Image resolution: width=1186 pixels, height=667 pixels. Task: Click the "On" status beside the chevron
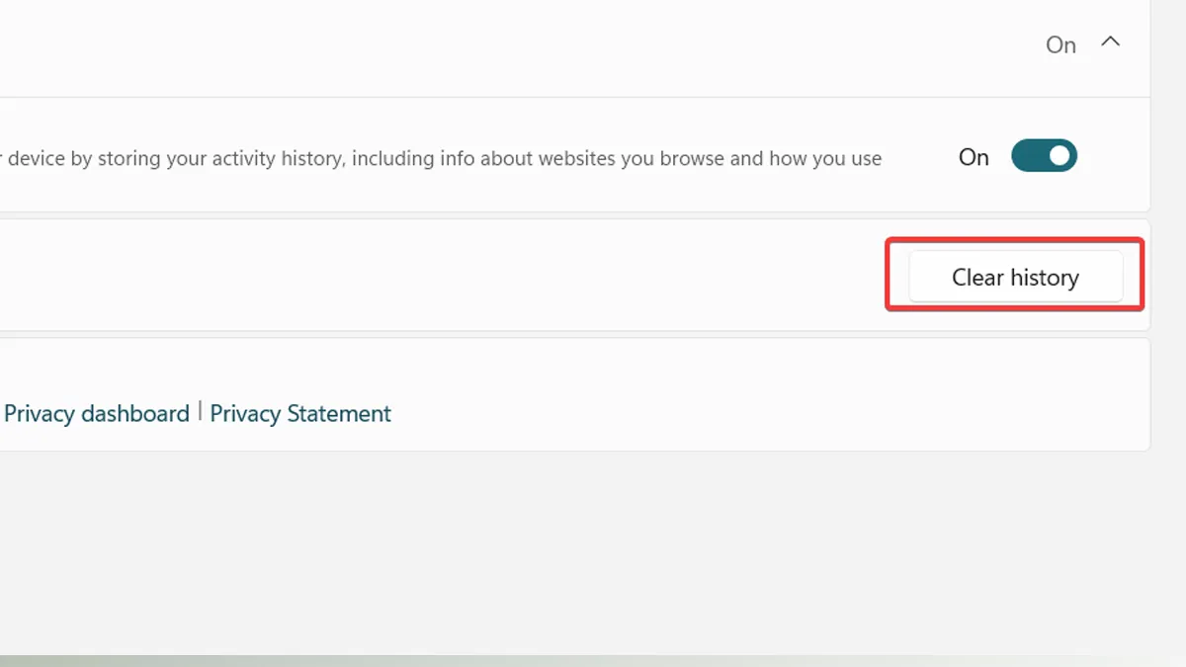coord(1060,45)
